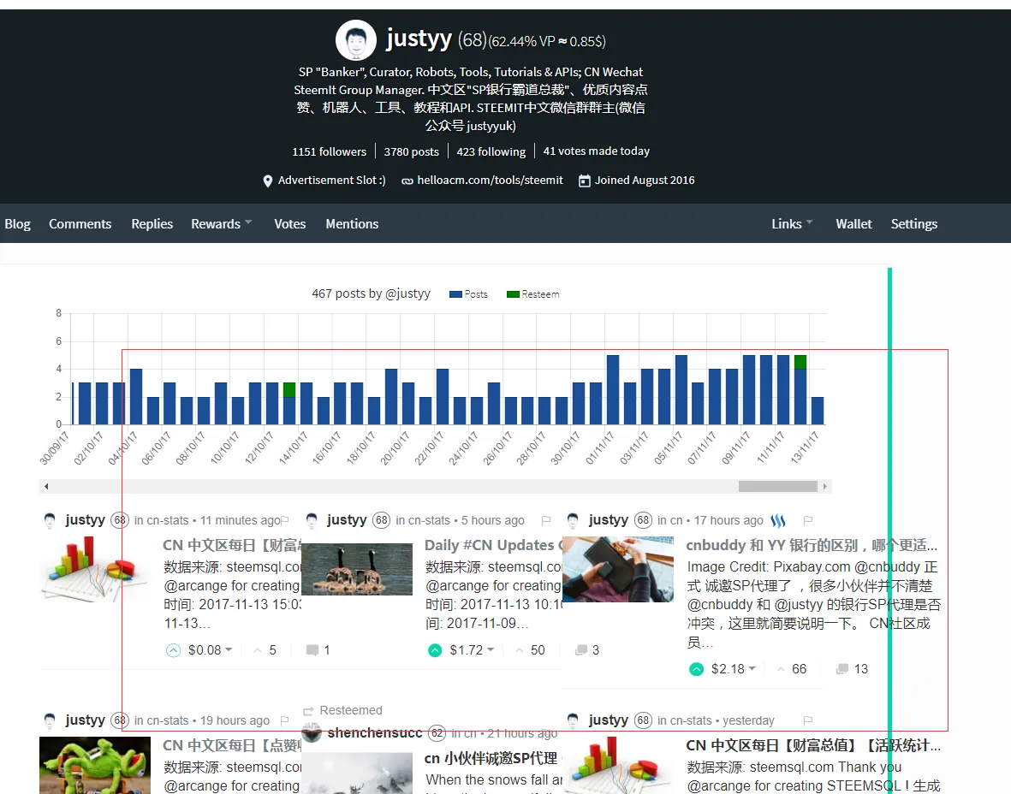This screenshot has width=1011, height=794.
Task: Expand the Rewards dropdown menu
Action: (221, 223)
